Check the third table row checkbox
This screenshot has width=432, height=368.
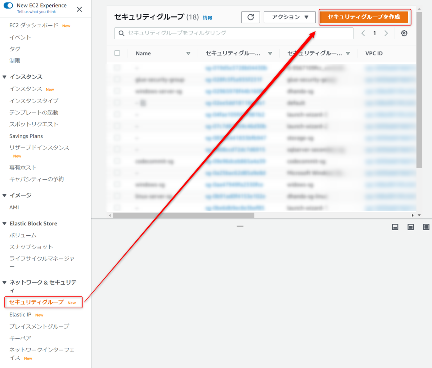(x=117, y=91)
